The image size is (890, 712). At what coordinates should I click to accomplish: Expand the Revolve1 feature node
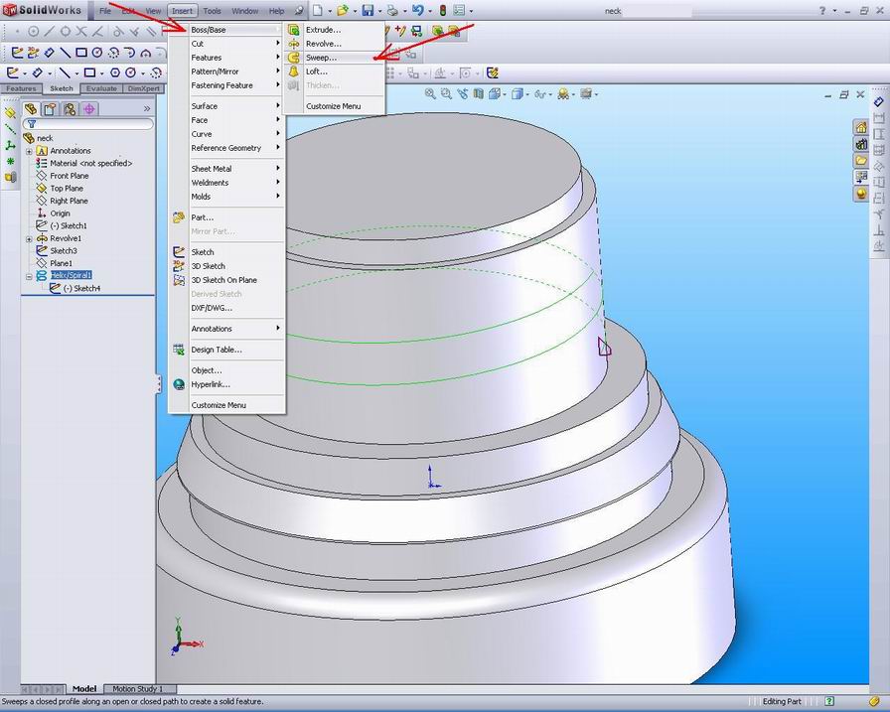pyautogui.click(x=30, y=238)
